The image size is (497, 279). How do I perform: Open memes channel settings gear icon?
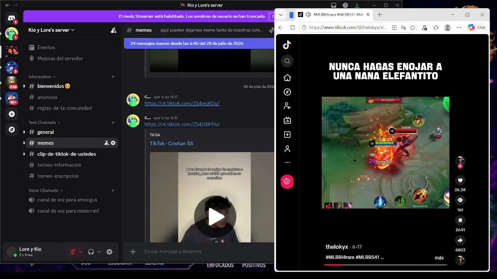(x=113, y=143)
